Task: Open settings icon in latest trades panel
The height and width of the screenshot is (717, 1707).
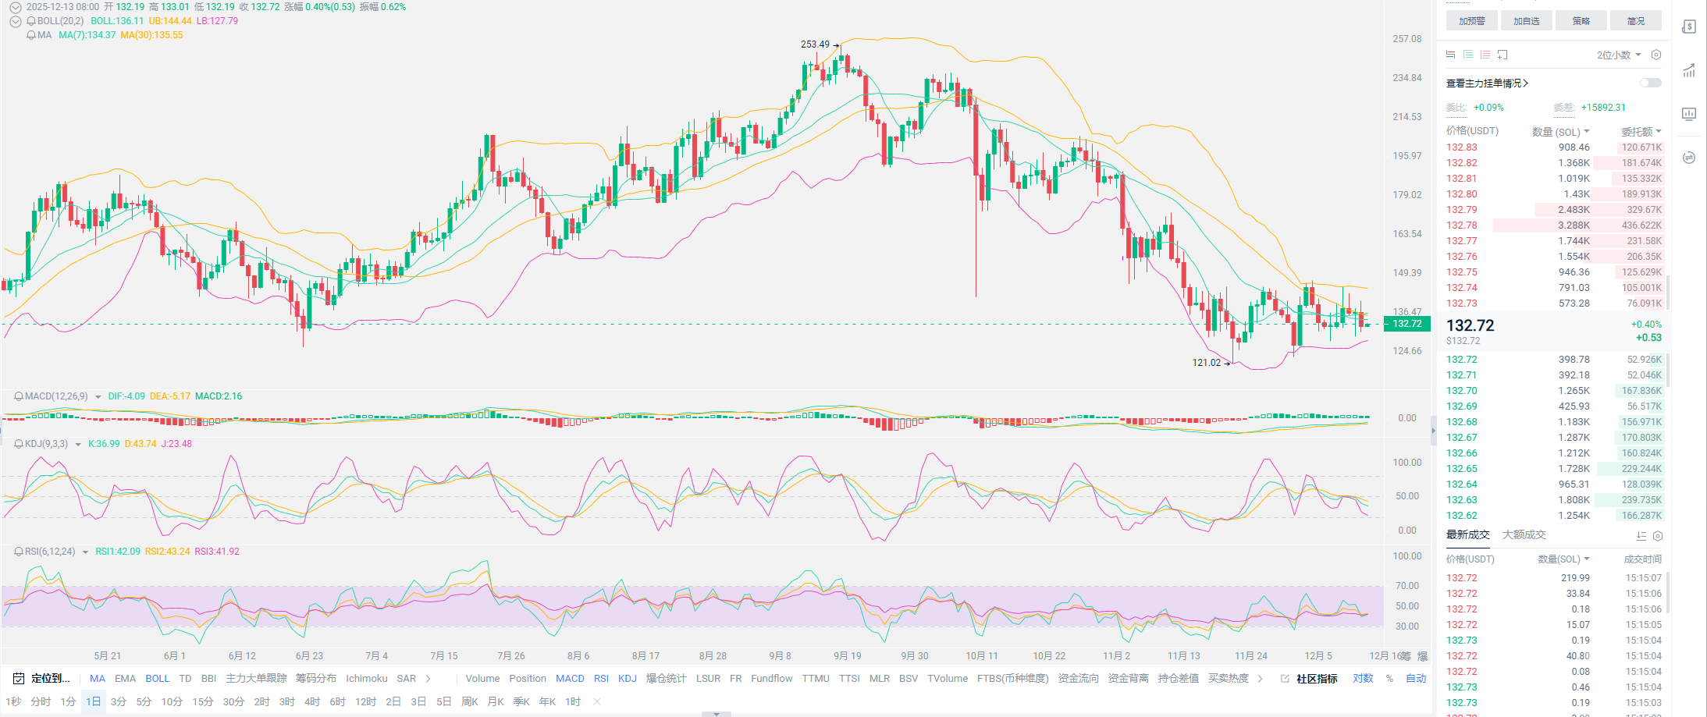Action: click(x=1658, y=536)
